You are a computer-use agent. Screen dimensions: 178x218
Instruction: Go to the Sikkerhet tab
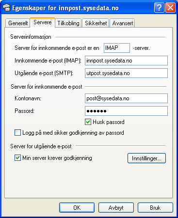click(x=96, y=23)
